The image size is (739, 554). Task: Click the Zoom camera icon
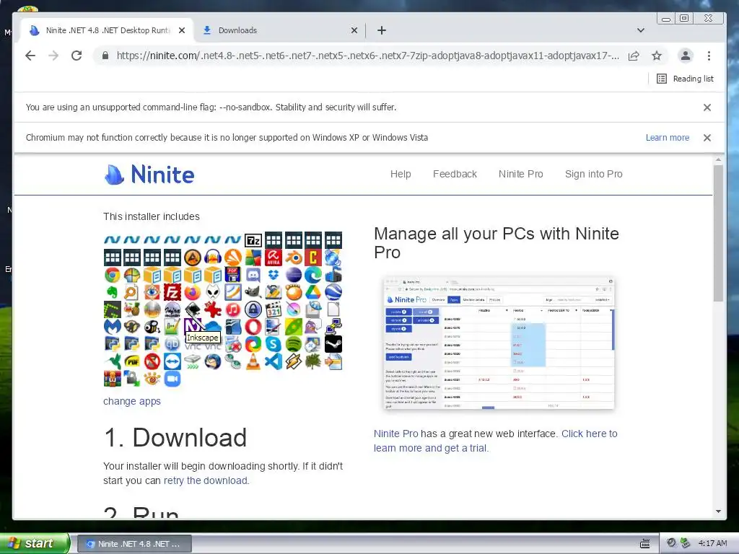(x=172, y=378)
